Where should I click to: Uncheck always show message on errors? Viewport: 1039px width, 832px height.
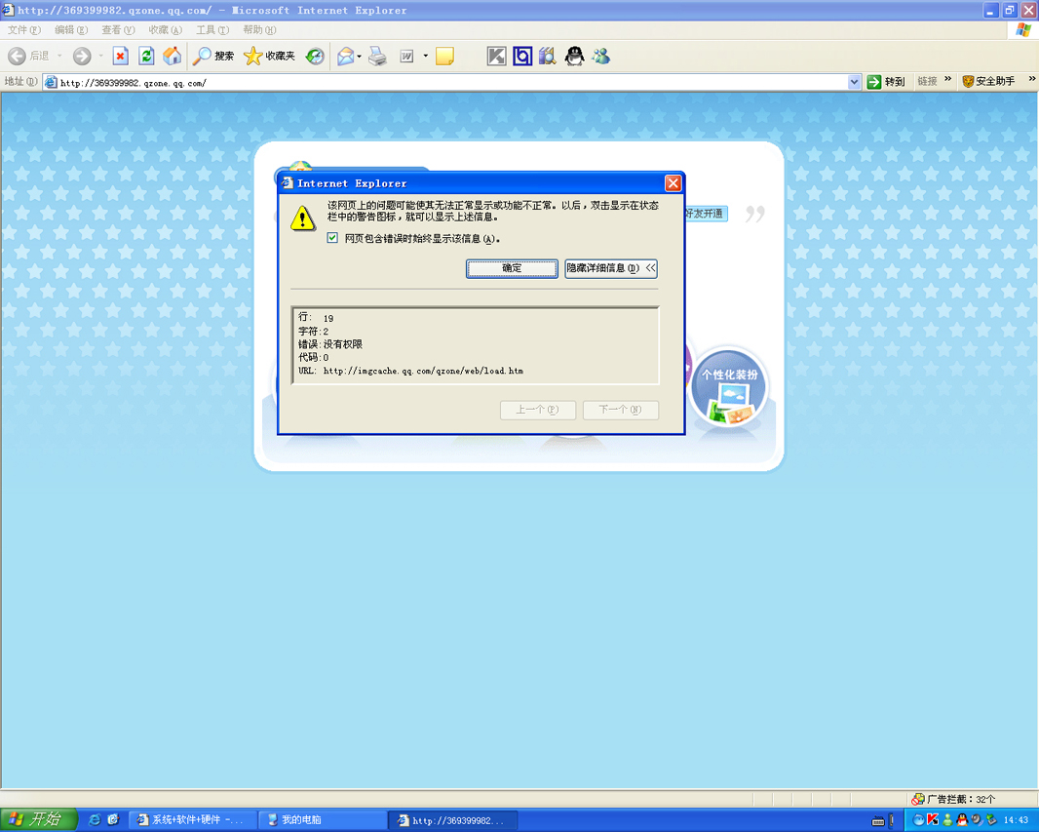(332, 238)
